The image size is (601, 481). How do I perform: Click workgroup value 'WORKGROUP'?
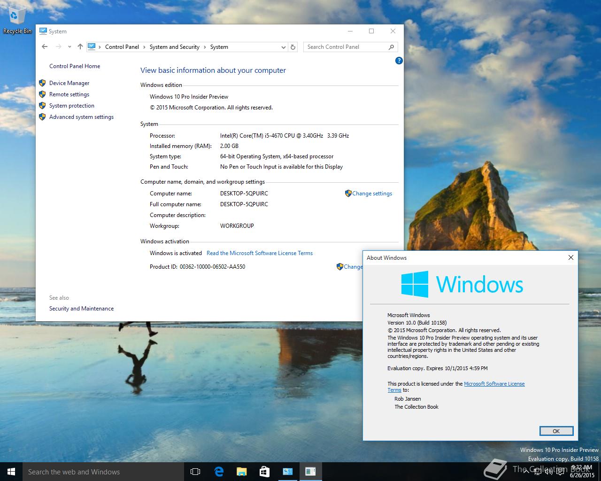pyautogui.click(x=237, y=226)
